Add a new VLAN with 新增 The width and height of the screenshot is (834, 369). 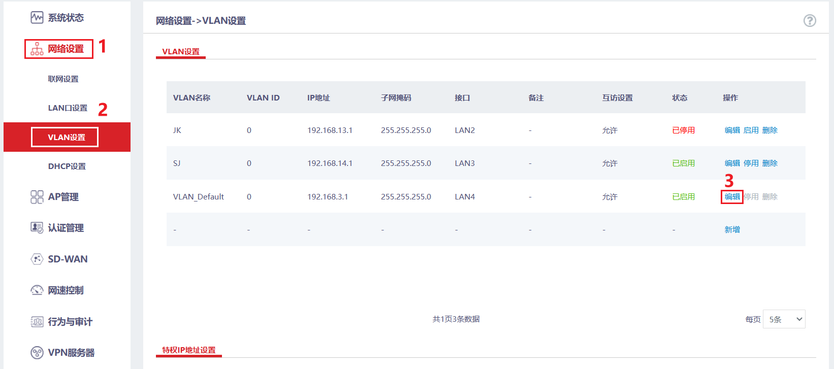click(x=732, y=230)
